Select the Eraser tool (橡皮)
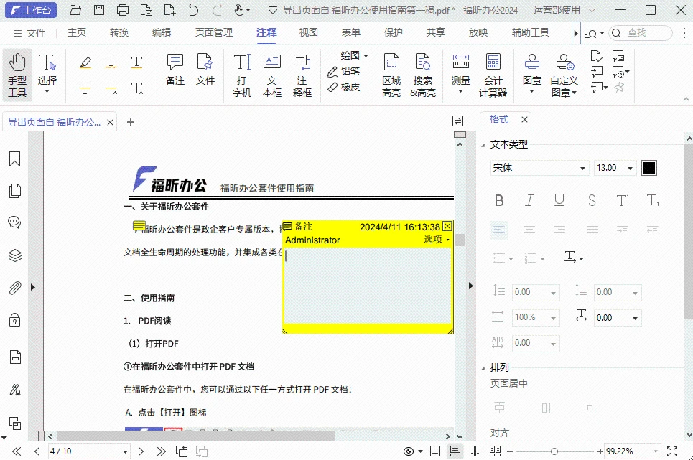The image size is (693, 460). click(343, 87)
